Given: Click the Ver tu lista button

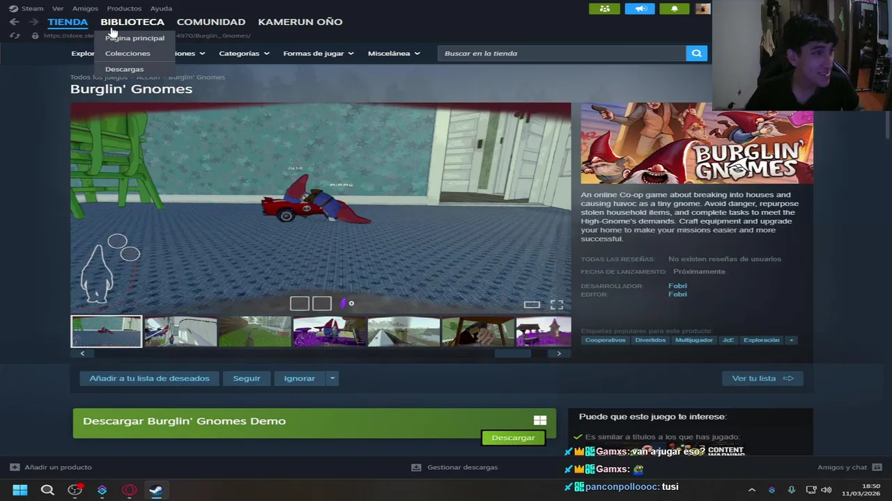Looking at the screenshot, I should point(762,379).
